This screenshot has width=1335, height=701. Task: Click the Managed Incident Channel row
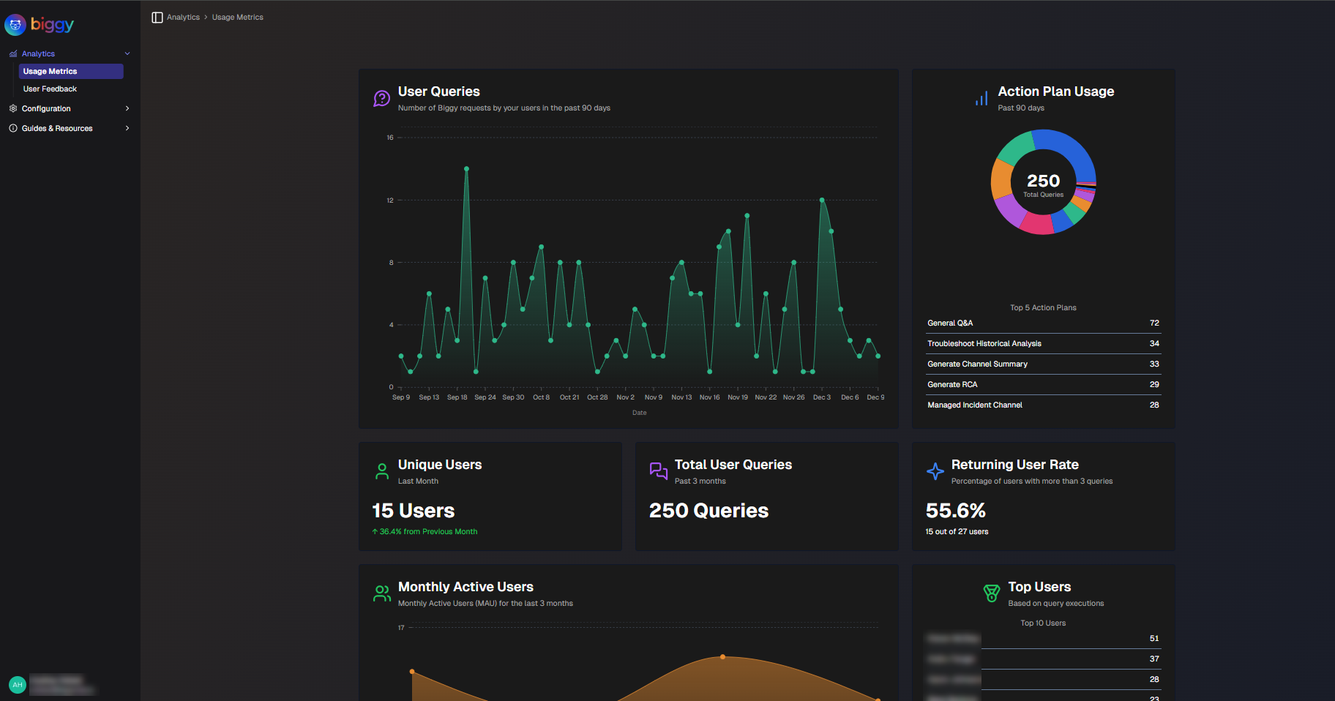(x=1043, y=405)
